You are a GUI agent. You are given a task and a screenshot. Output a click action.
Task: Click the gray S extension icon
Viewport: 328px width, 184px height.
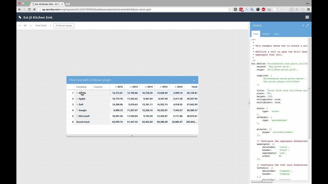point(303,9)
